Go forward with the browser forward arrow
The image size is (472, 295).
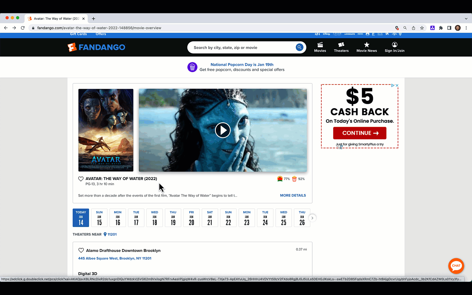(x=14, y=28)
